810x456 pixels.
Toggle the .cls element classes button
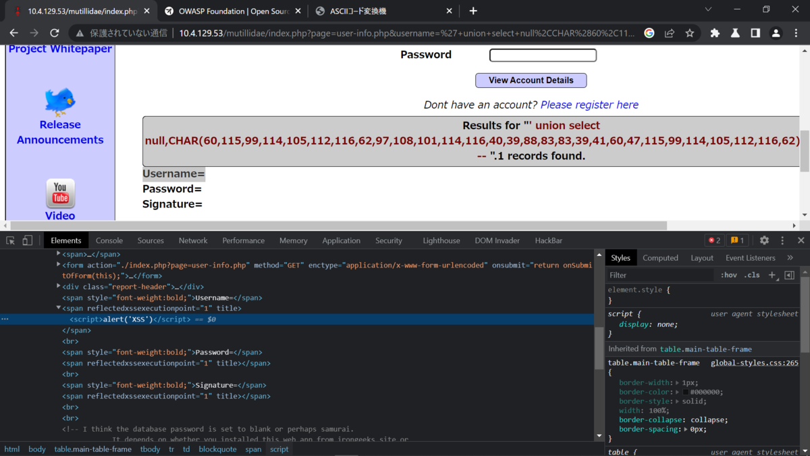point(752,275)
